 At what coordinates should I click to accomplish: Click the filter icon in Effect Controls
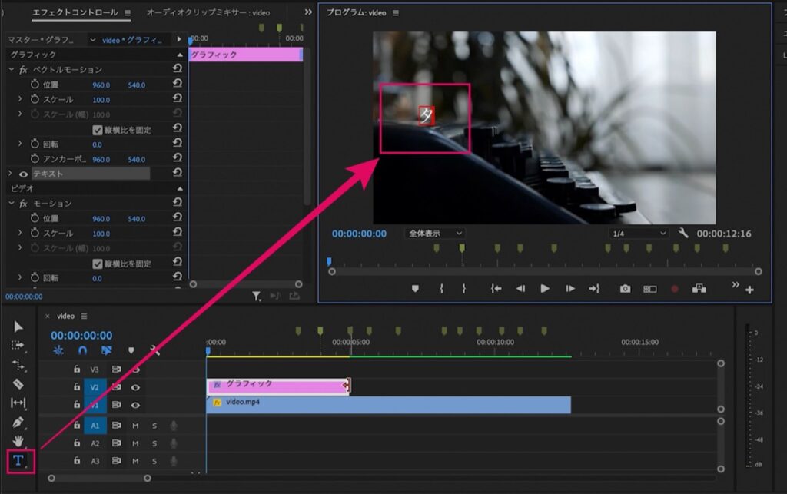(257, 297)
